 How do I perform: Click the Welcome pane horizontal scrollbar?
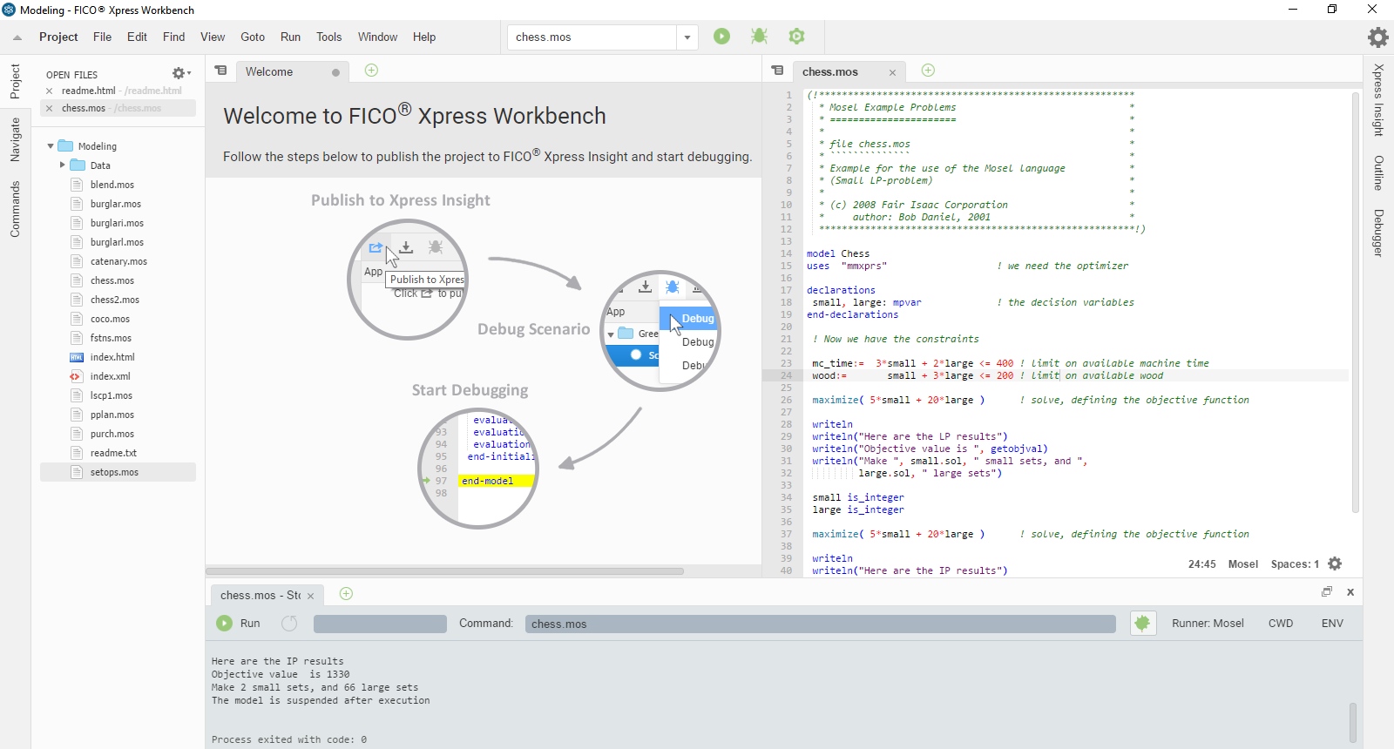[444, 571]
